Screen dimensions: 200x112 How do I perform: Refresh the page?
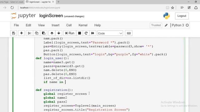tap(12, 8)
